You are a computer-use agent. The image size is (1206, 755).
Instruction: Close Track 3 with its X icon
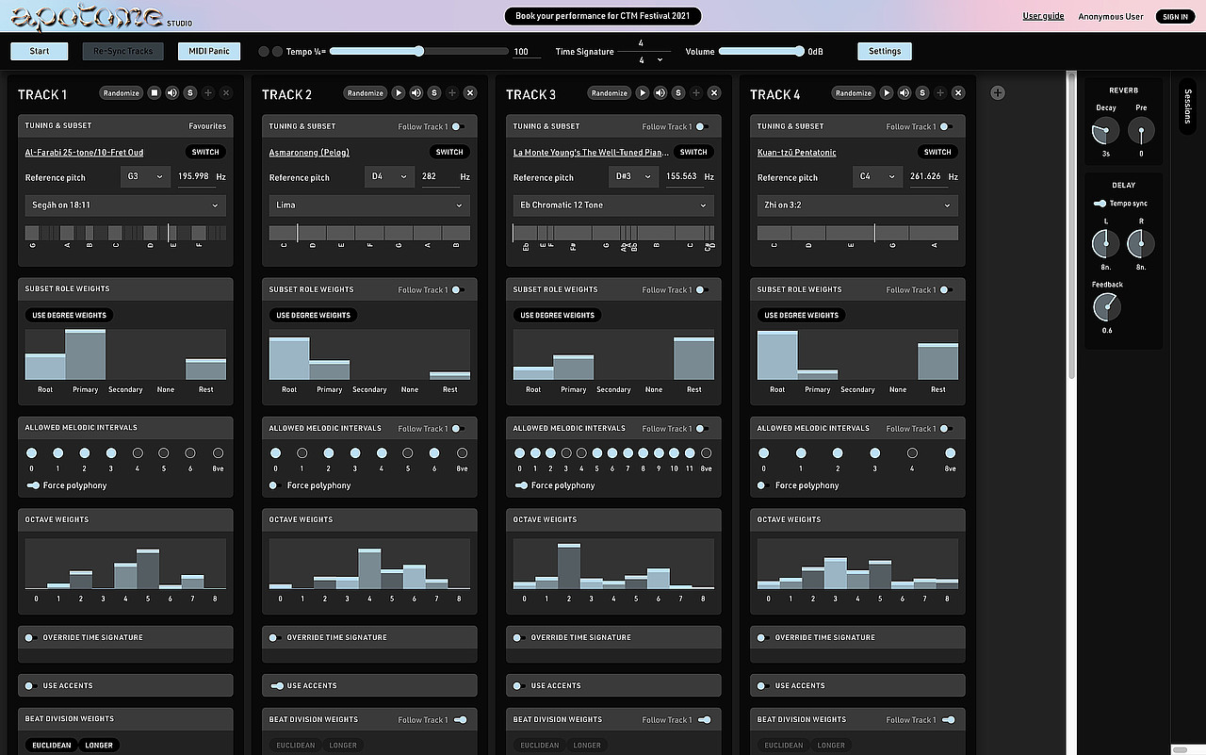coord(713,92)
